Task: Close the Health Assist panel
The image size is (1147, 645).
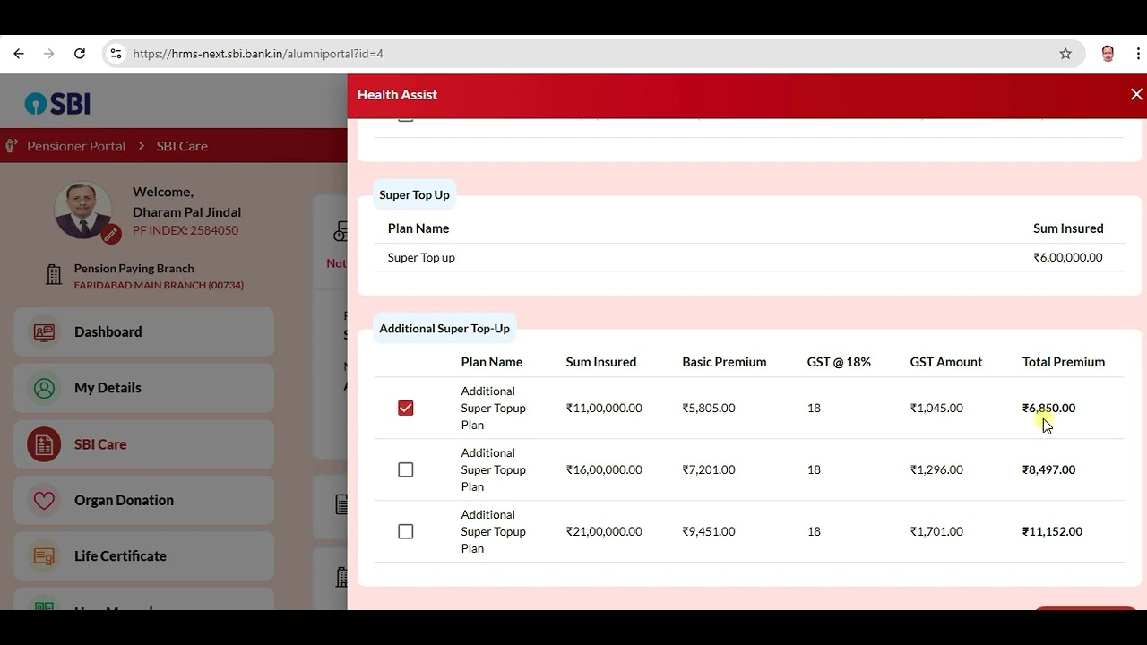Action: pyautogui.click(x=1136, y=94)
